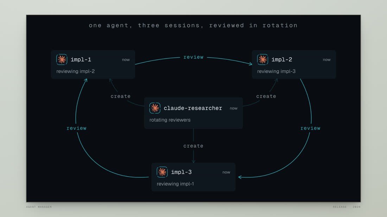Open the impl-2 session card
The height and width of the screenshot is (217, 387).
(x=294, y=64)
